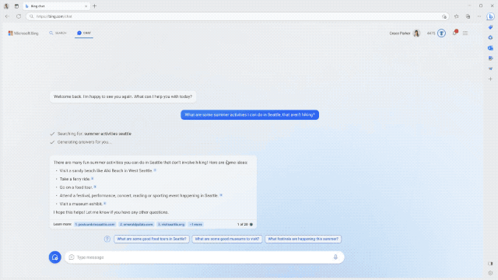Open browser Collections icon
The image size is (498, 280).
click(468, 16)
